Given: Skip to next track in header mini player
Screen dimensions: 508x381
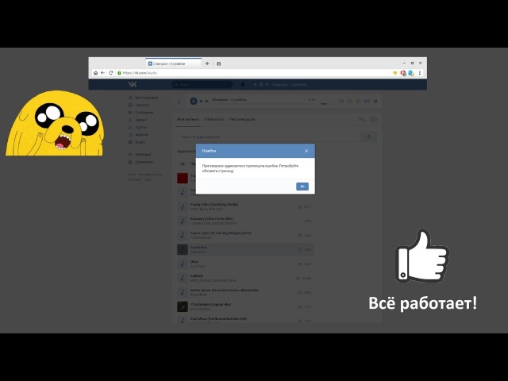Looking at the screenshot, I should pyautogui.click(x=267, y=85).
